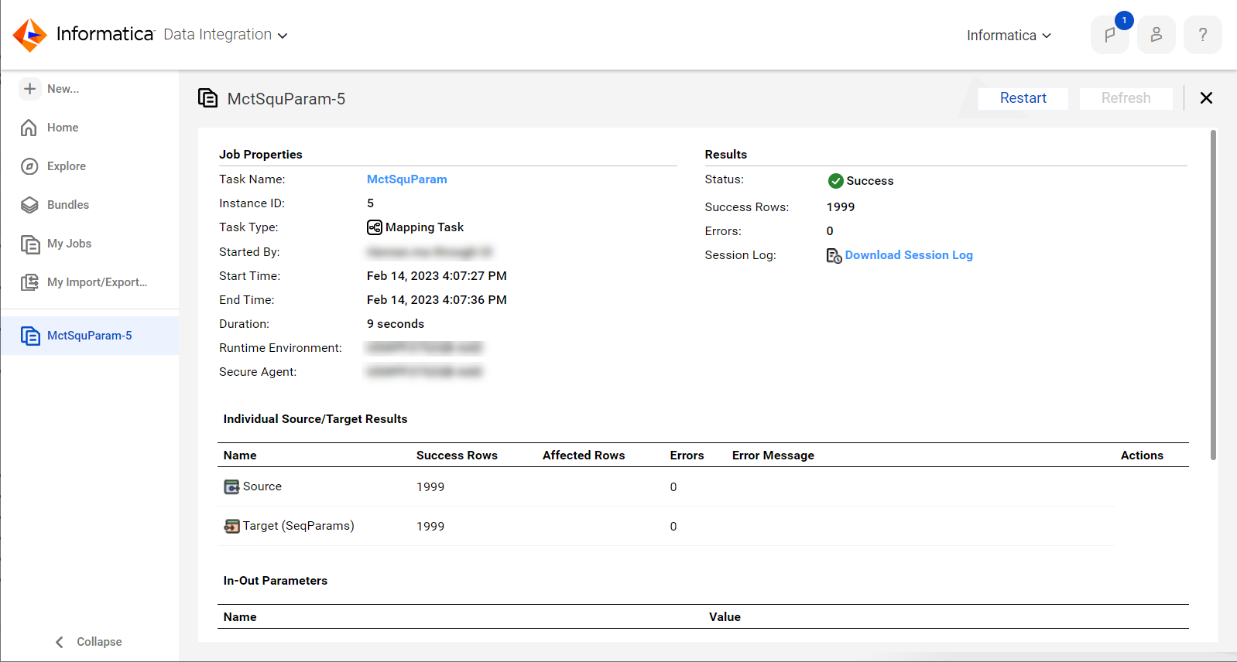Click the New plus icon
Viewport: 1237px width, 662px height.
pyautogui.click(x=29, y=89)
